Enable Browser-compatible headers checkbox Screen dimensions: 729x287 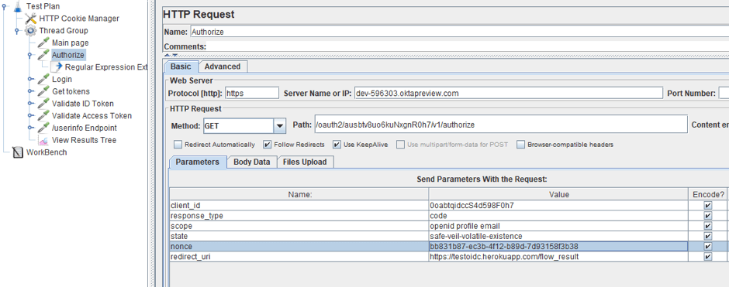[520, 144]
